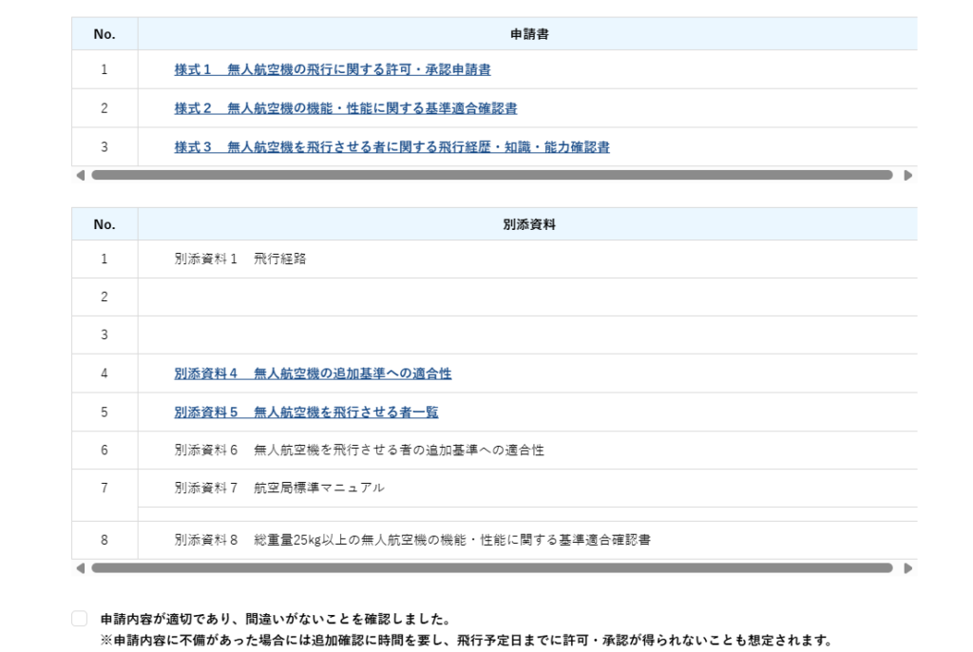
Task: Open 別添資料4 追加基準への適合性 link
Action: [313, 374]
